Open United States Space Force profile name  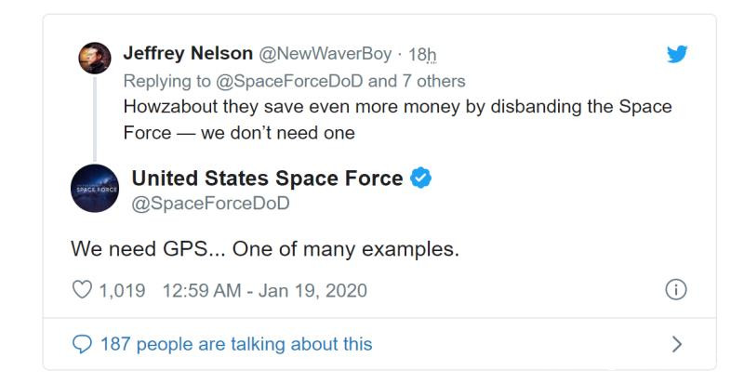point(267,178)
